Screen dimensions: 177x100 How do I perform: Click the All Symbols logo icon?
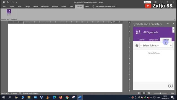[138, 32]
